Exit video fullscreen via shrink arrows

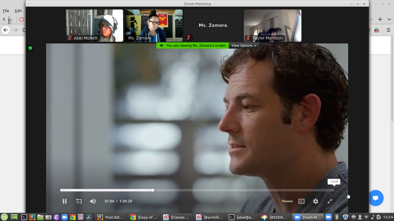tap(330, 201)
